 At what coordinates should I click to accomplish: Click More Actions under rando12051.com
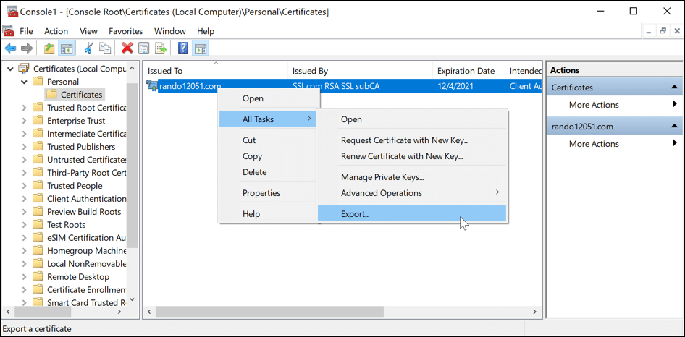pyautogui.click(x=594, y=144)
